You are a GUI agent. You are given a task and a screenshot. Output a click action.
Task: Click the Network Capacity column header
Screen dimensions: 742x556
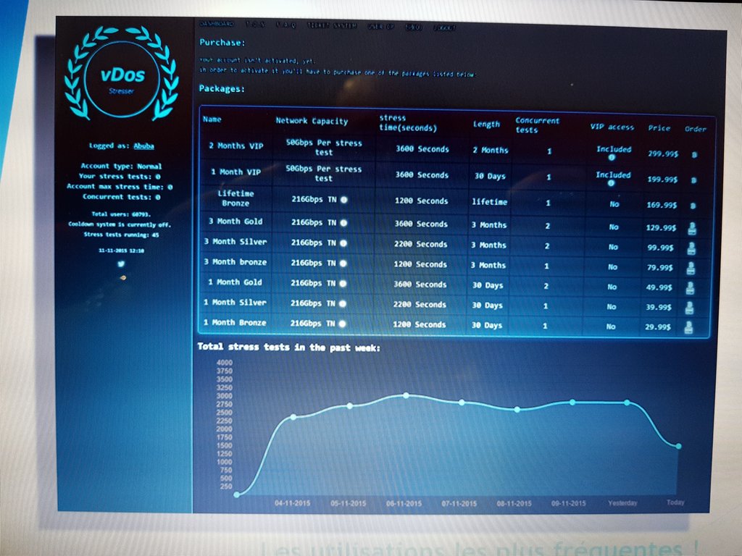click(x=312, y=121)
